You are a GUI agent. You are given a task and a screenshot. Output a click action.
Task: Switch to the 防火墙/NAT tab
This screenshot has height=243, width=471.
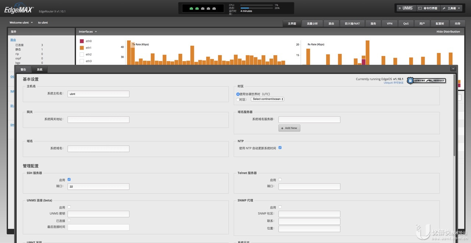tap(352, 24)
